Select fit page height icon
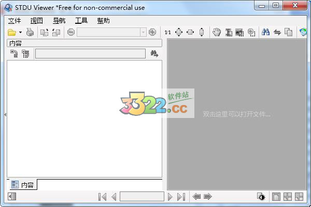Viewport: 311px width, 207px height. pos(202,32)
